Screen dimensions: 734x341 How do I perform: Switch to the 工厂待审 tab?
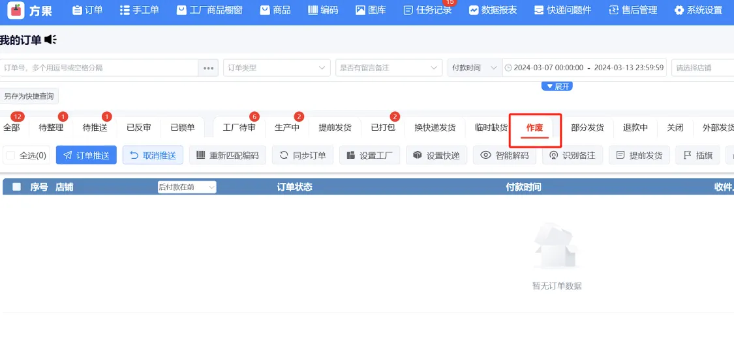(239, 128)
